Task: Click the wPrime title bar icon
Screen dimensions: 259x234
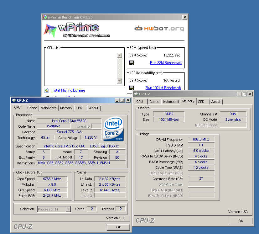Action: (44, 17)
